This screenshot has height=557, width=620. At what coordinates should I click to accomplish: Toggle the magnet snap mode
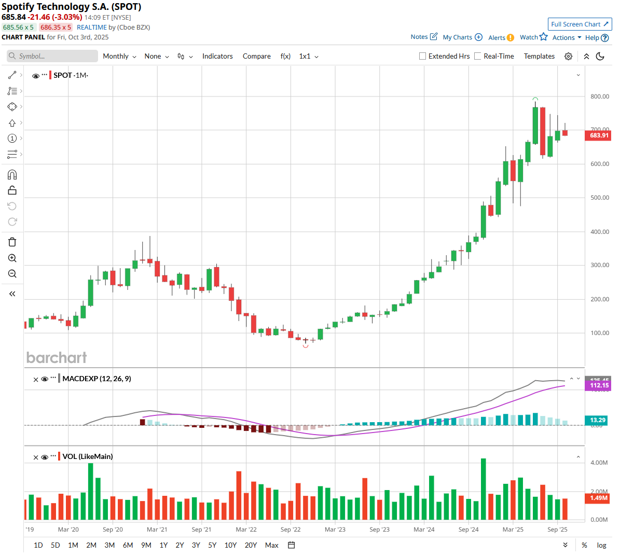point(12,175)
